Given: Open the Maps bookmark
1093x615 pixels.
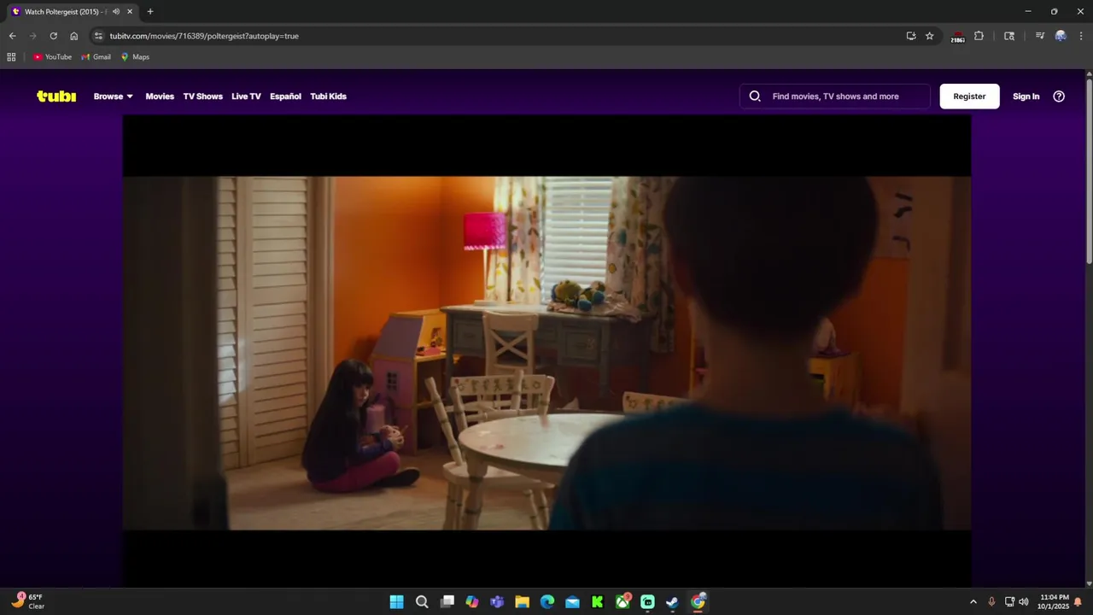Looking at the screenshot, I should coord(135,57).
